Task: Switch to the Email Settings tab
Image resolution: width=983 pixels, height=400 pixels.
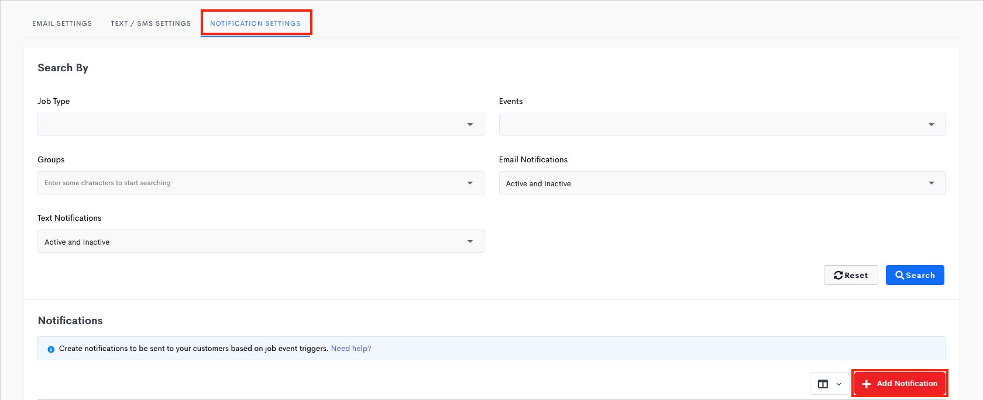Action: pyautogui.click(x=62, y=23)
